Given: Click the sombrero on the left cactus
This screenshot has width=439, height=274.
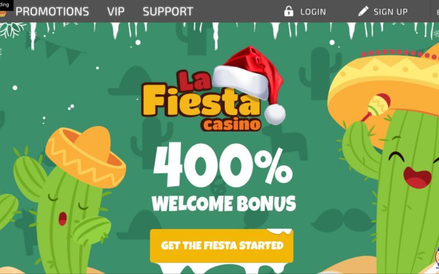Looking at the screenshot, I should [86, 156].
